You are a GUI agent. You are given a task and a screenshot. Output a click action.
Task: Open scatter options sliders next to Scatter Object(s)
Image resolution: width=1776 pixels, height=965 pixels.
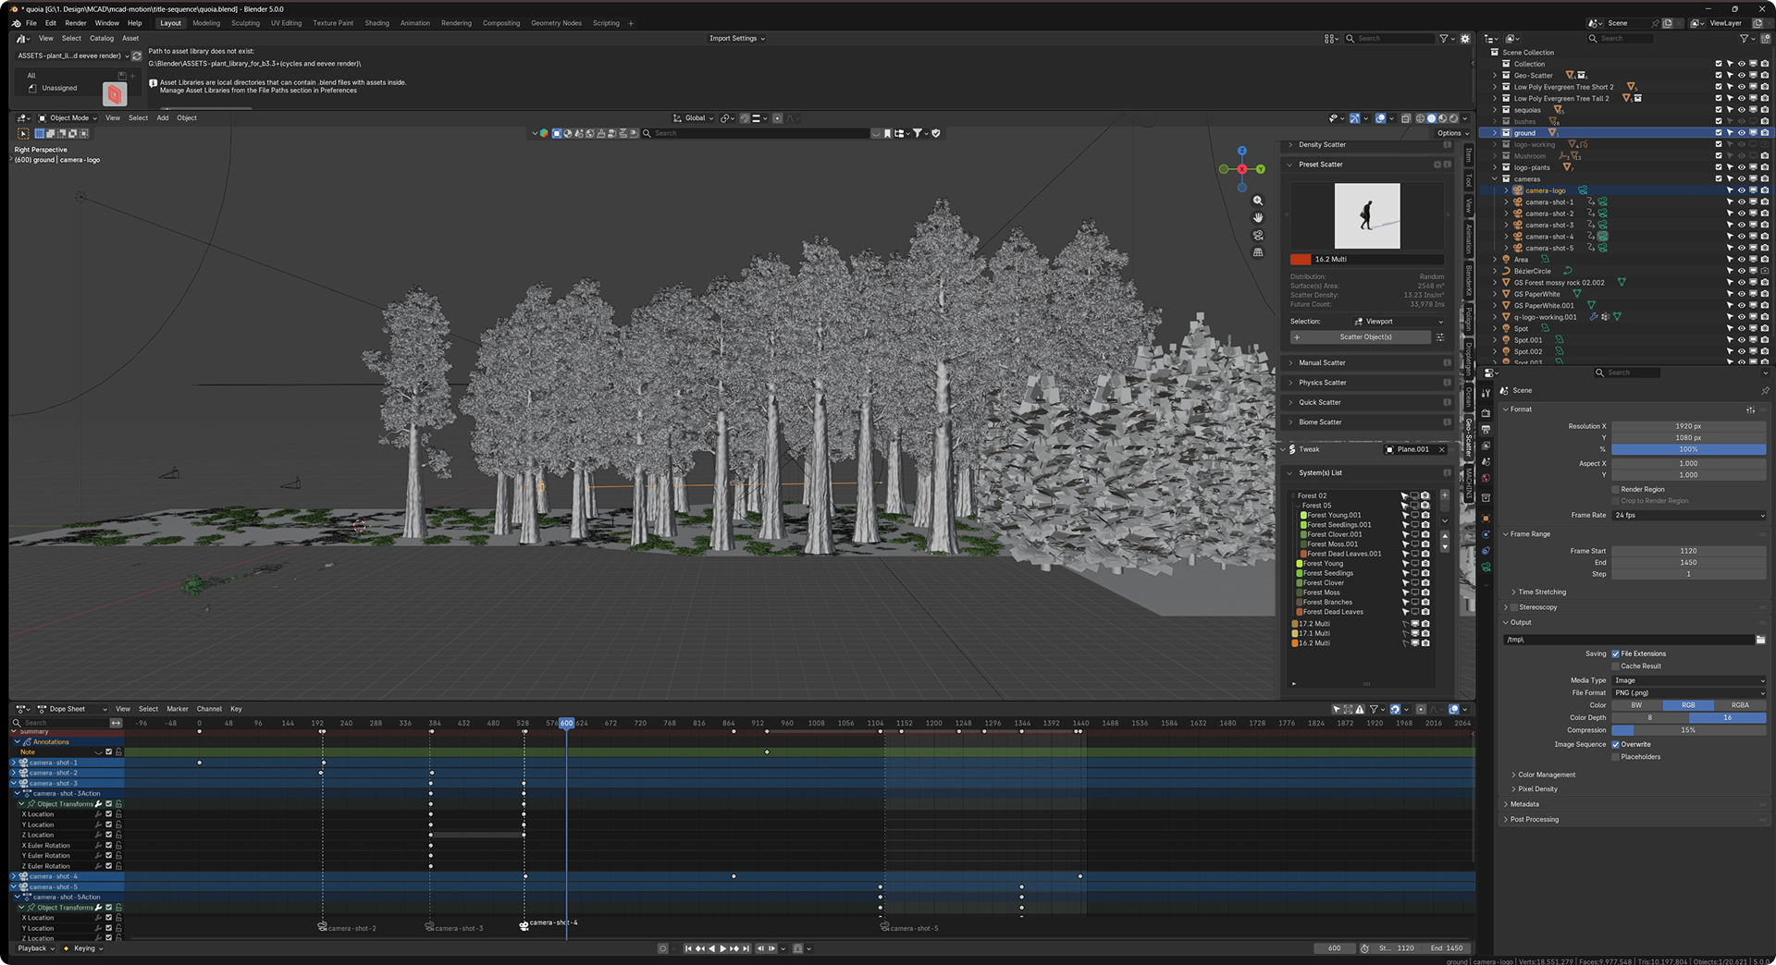[x=1440, y=337]
